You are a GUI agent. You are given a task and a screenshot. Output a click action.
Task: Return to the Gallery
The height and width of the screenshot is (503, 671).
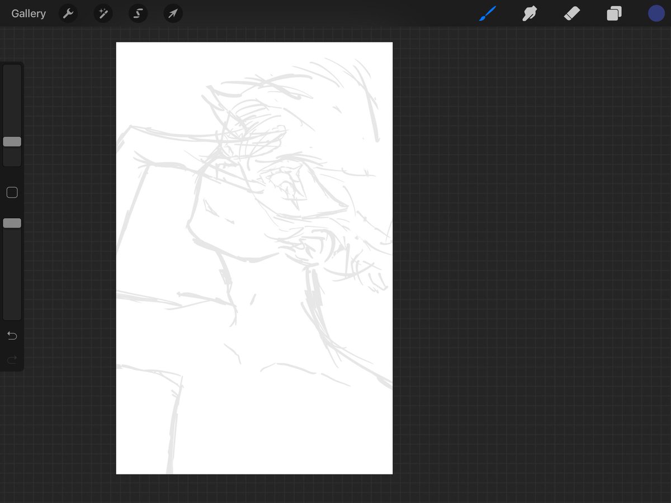[x=29, y=13]
